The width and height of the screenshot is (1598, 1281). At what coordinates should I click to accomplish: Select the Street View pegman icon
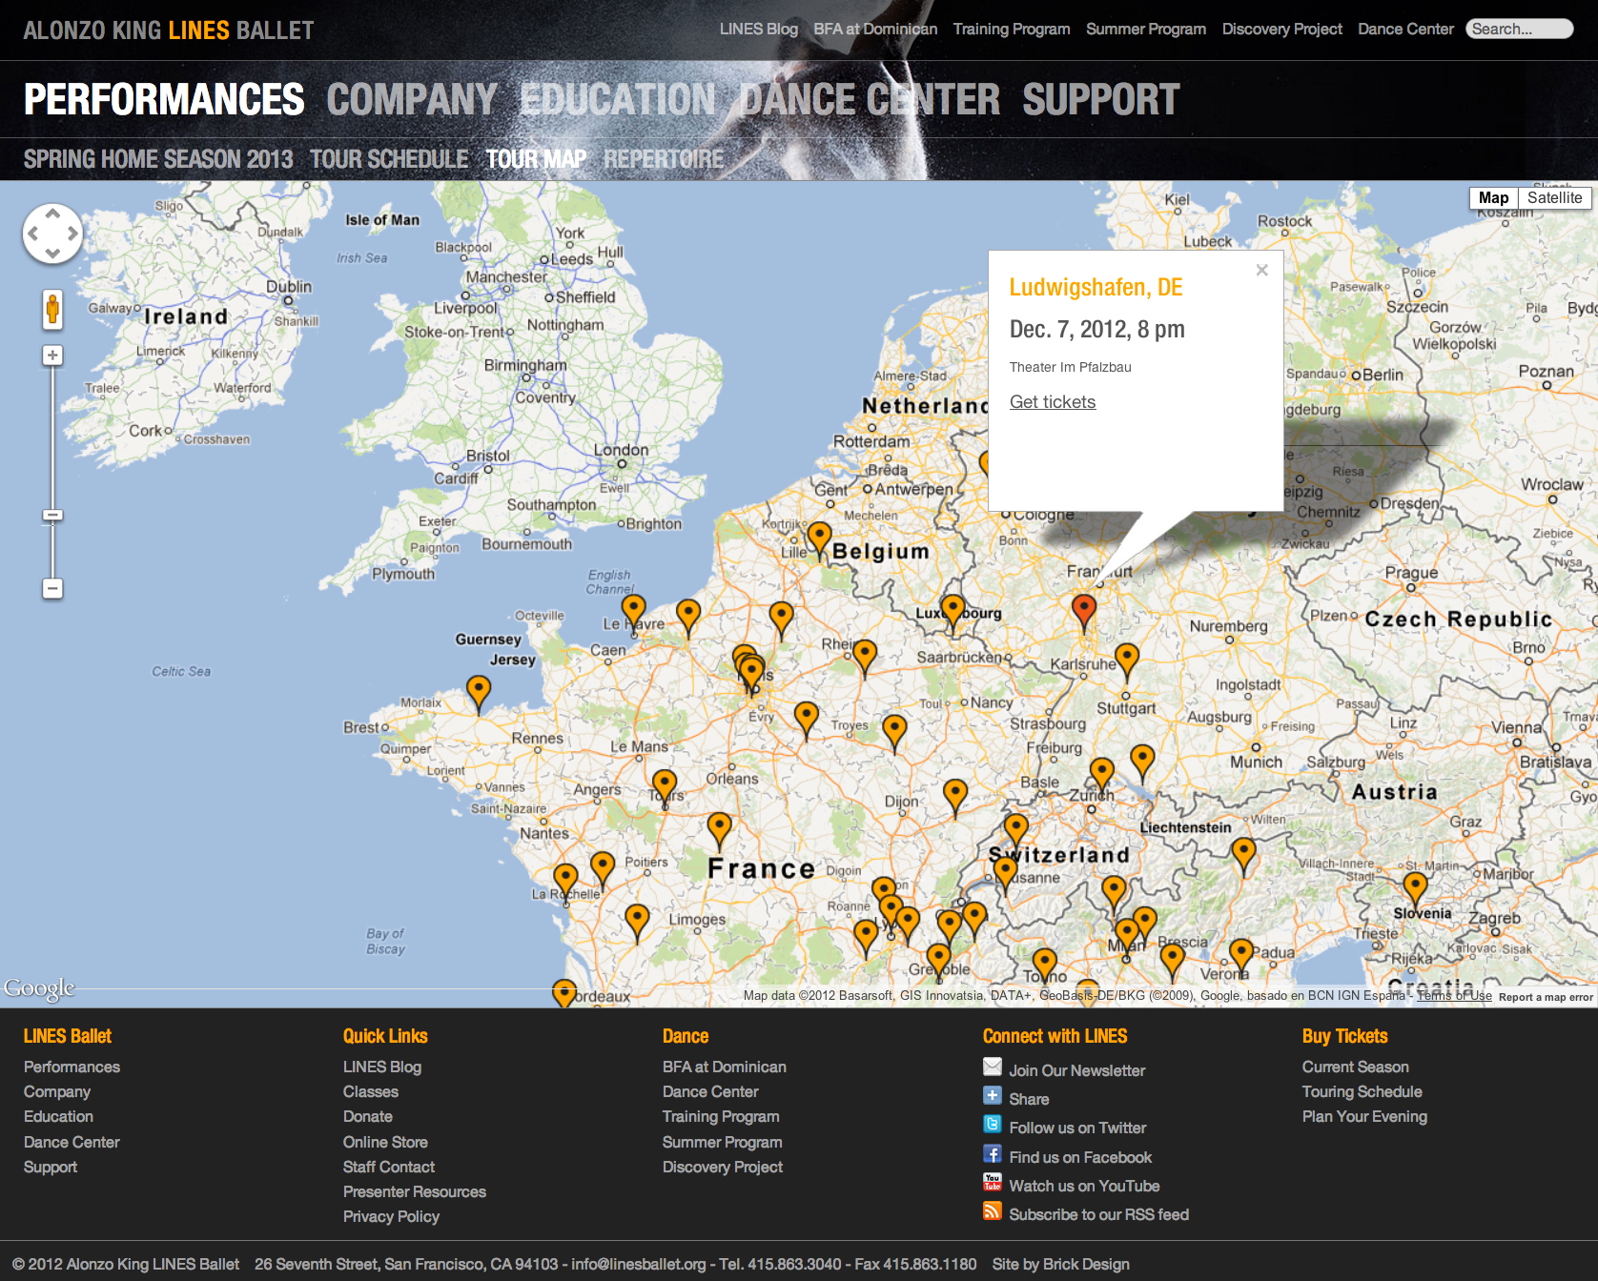coord(52,310)
